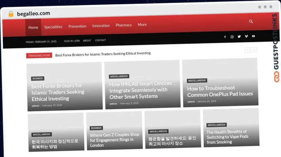Open the Contact page link
The width and height of the screenshot is (281, 157).
[100, 40]
